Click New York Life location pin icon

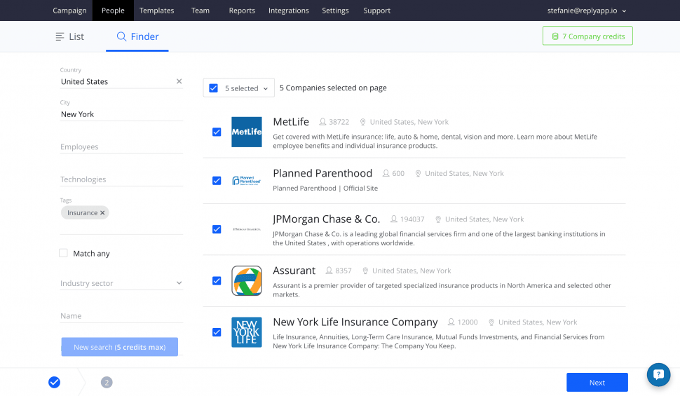point(491,322)
